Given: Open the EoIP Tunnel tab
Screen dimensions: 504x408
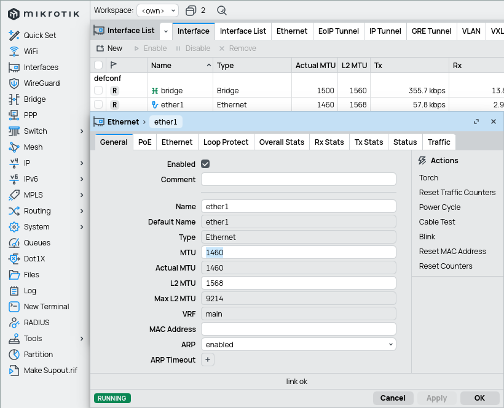Looking at the screenshot, I should pyautogui.click(x=337, y=31).
